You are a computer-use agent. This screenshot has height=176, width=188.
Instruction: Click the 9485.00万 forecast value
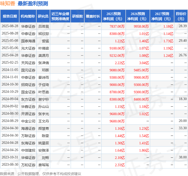pyautogui.click(x=141, y=70)
